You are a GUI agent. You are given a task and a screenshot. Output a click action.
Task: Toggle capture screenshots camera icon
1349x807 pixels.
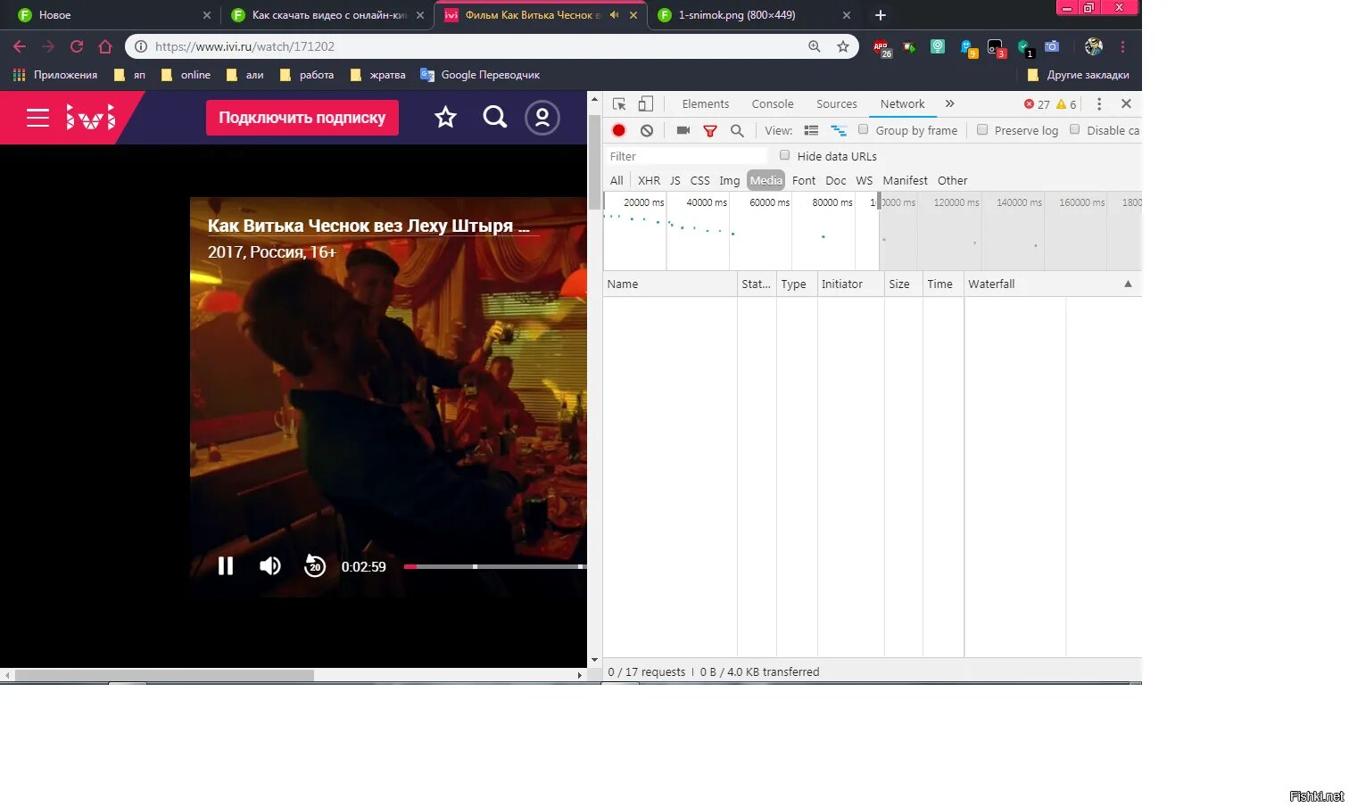(x=683, y=130)
